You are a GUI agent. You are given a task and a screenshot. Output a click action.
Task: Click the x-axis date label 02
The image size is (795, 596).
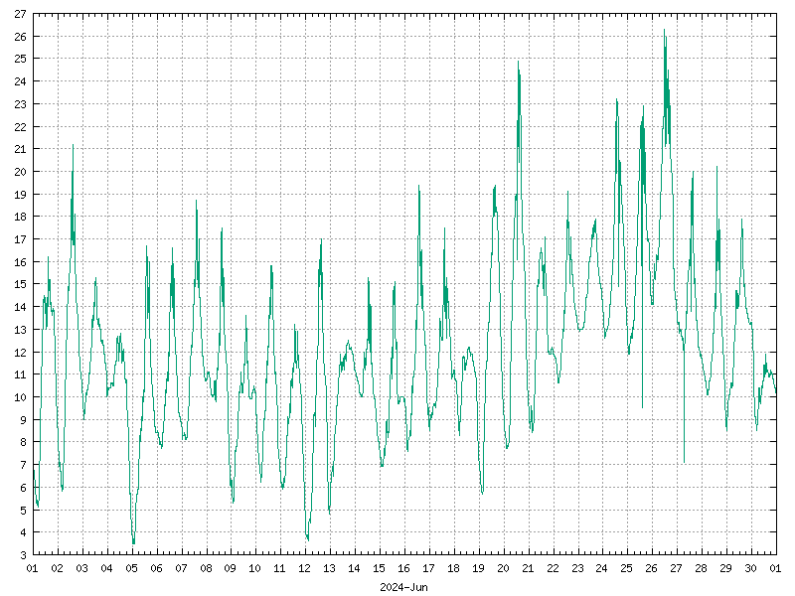pos(58,568)
